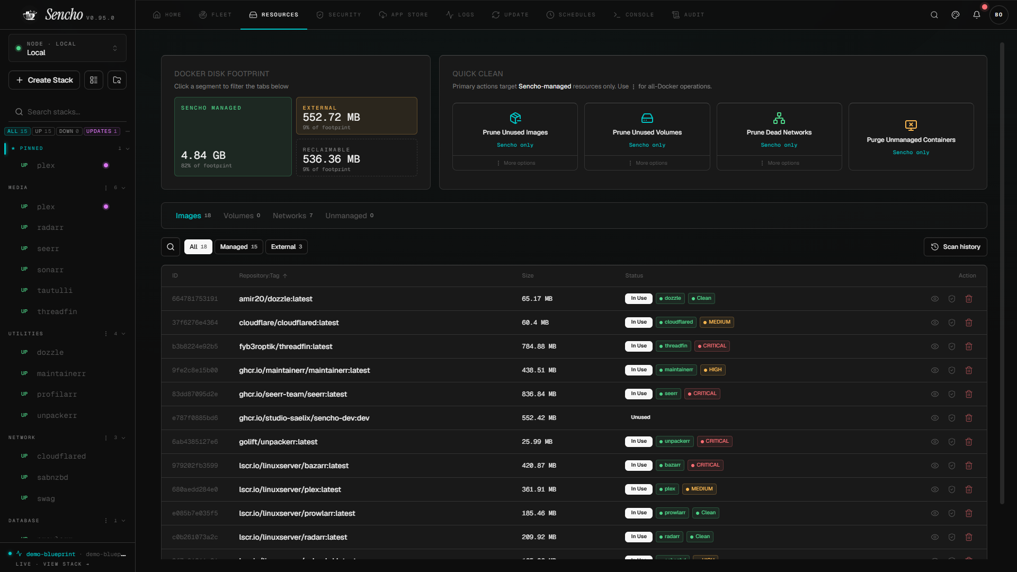Collapse the UTILITIES stack group chevron

pyautogui.click(x=123, y=334)
